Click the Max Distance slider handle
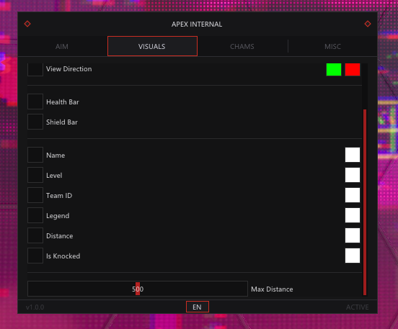The height and width of the screenshot is (329, 398). (x=138, y=289)
